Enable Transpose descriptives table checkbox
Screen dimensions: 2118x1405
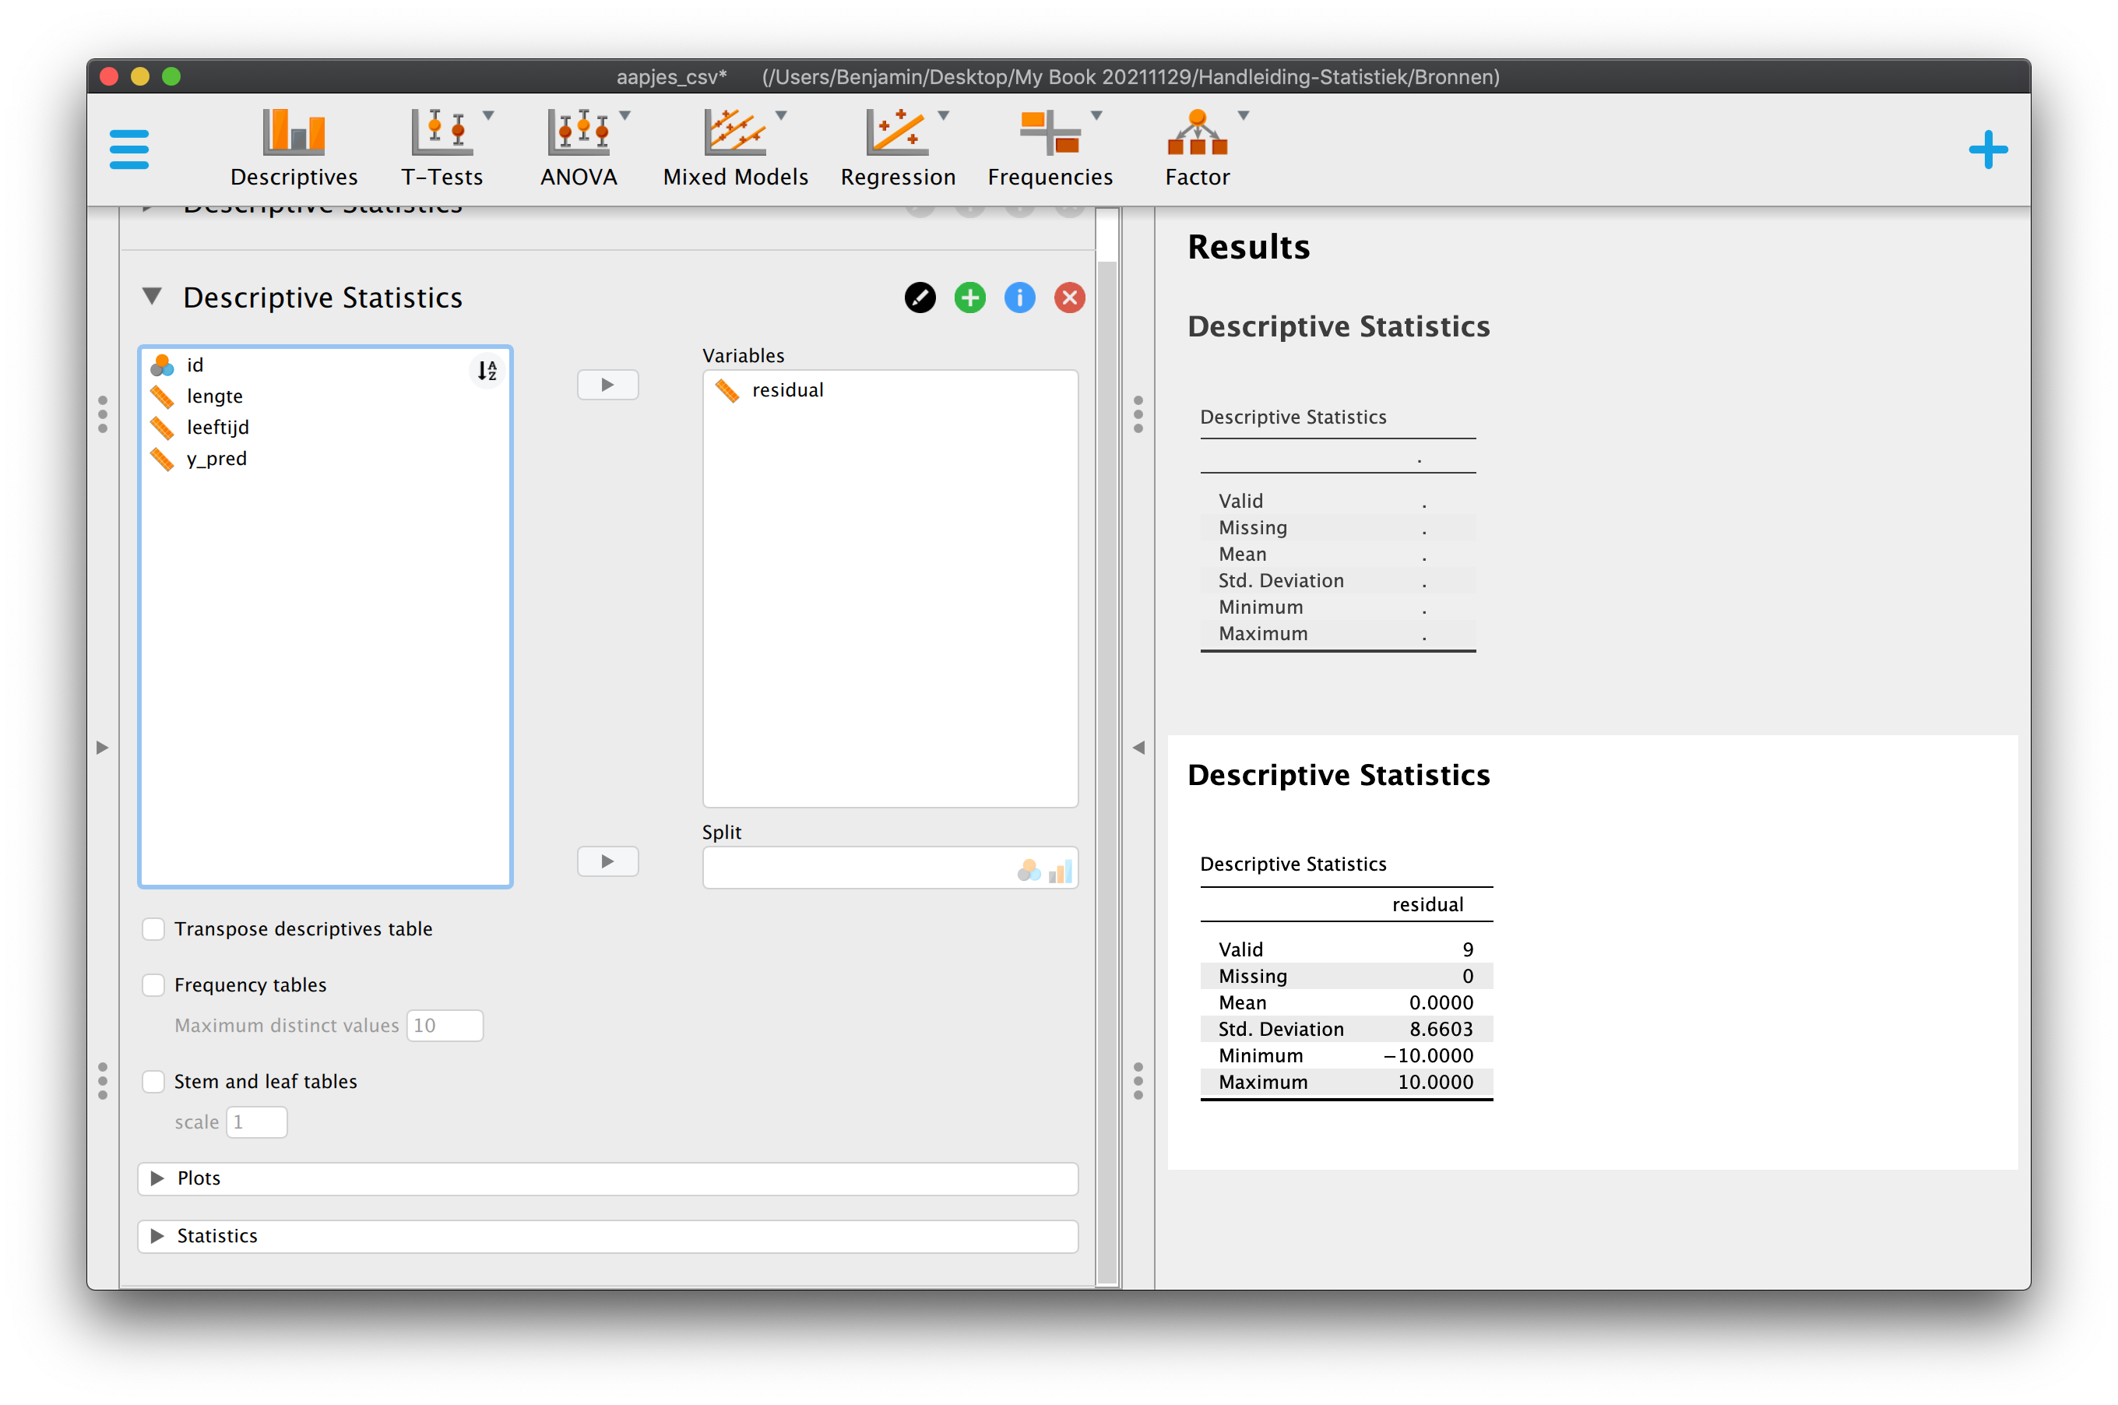click(x=154, y=928)
